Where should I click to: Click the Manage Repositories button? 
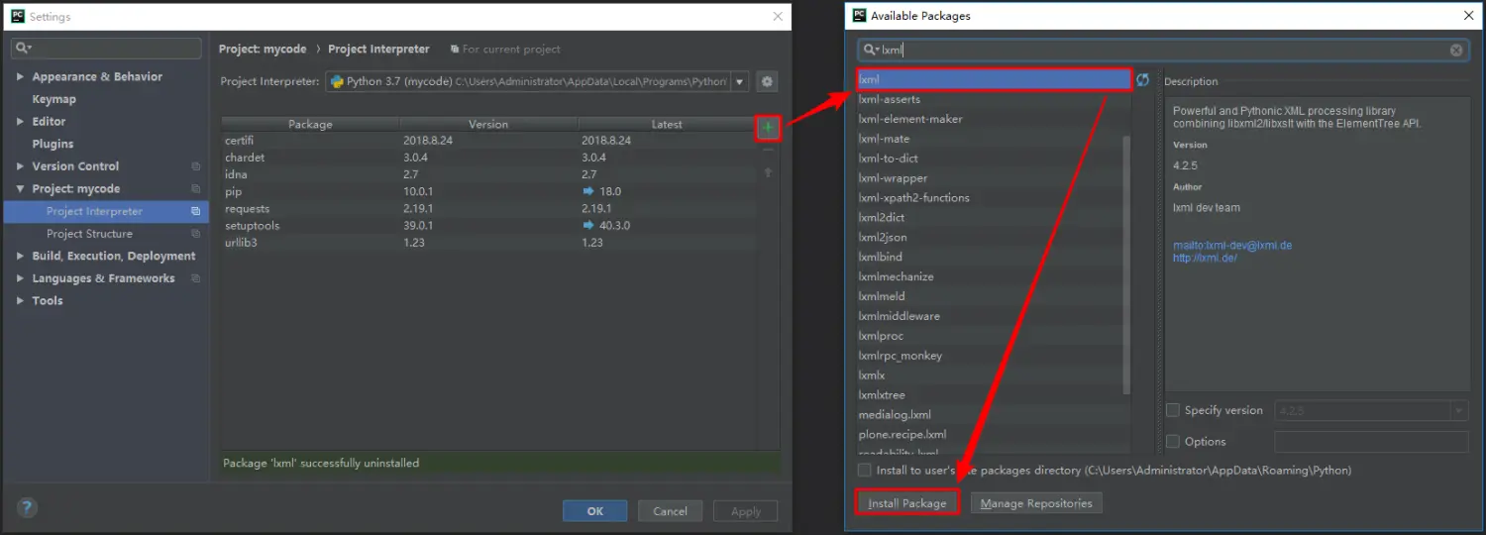(x=1036, y=503)
